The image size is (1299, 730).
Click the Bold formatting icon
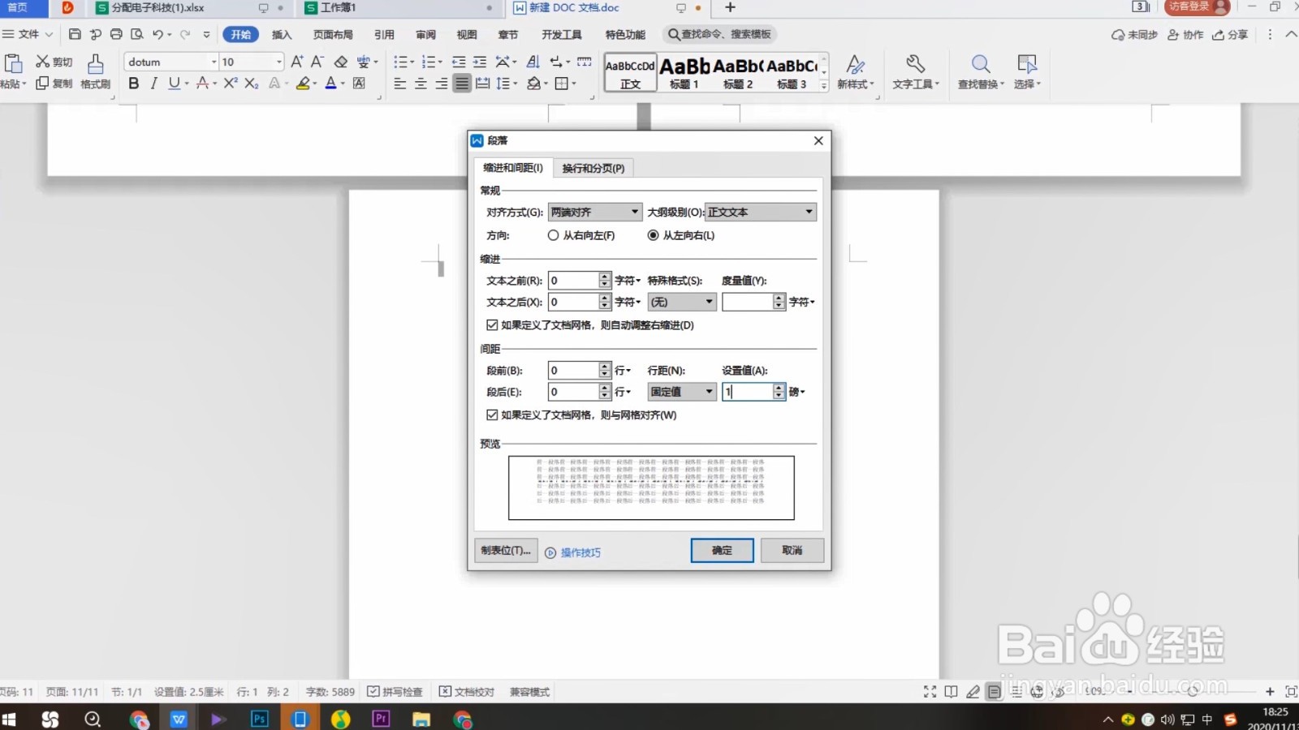point(134,84)
